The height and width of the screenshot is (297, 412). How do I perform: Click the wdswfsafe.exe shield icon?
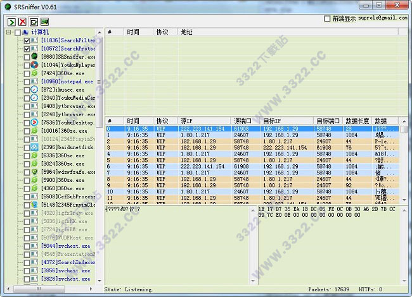tap(35, 171)
